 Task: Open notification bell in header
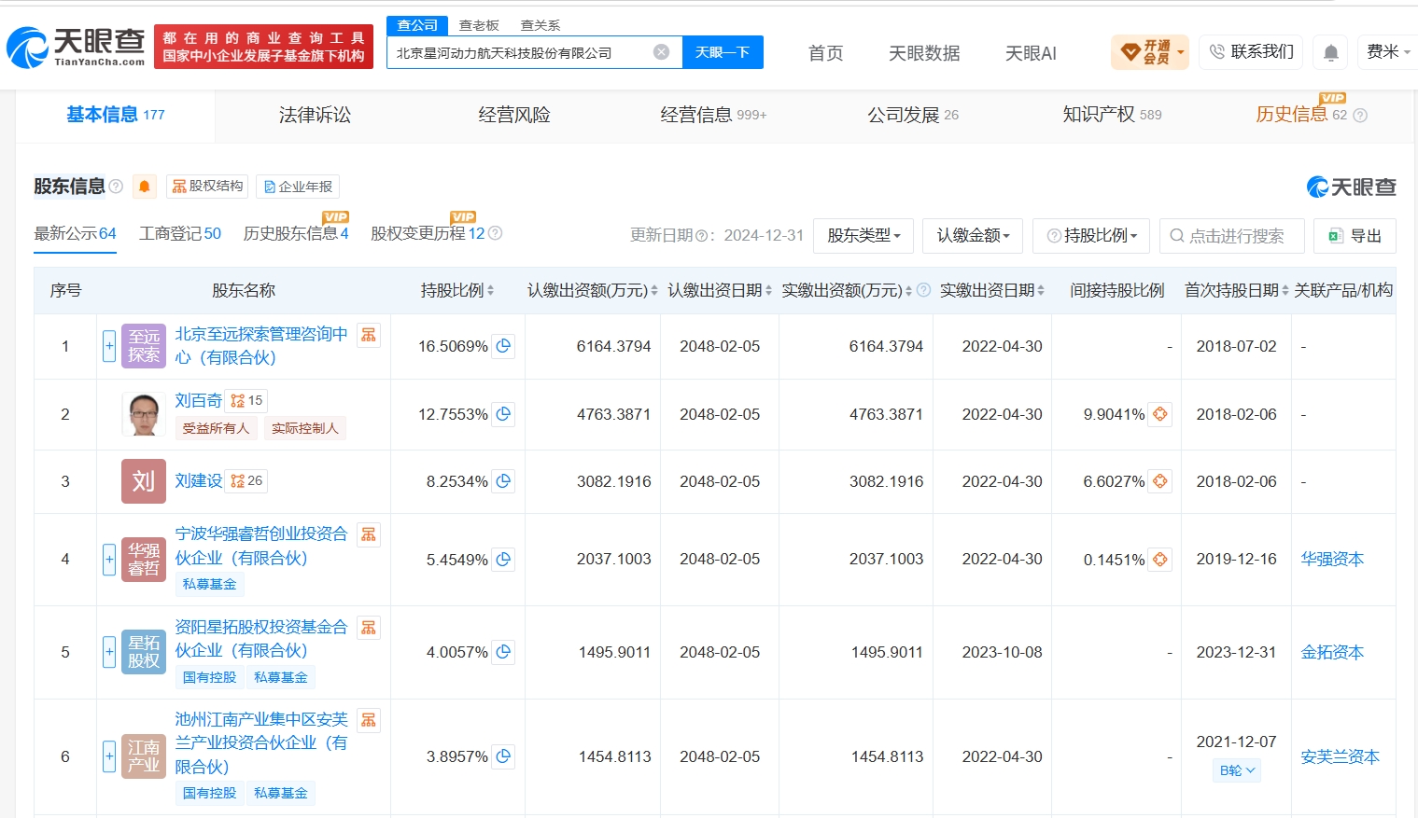coord(1331,53)
